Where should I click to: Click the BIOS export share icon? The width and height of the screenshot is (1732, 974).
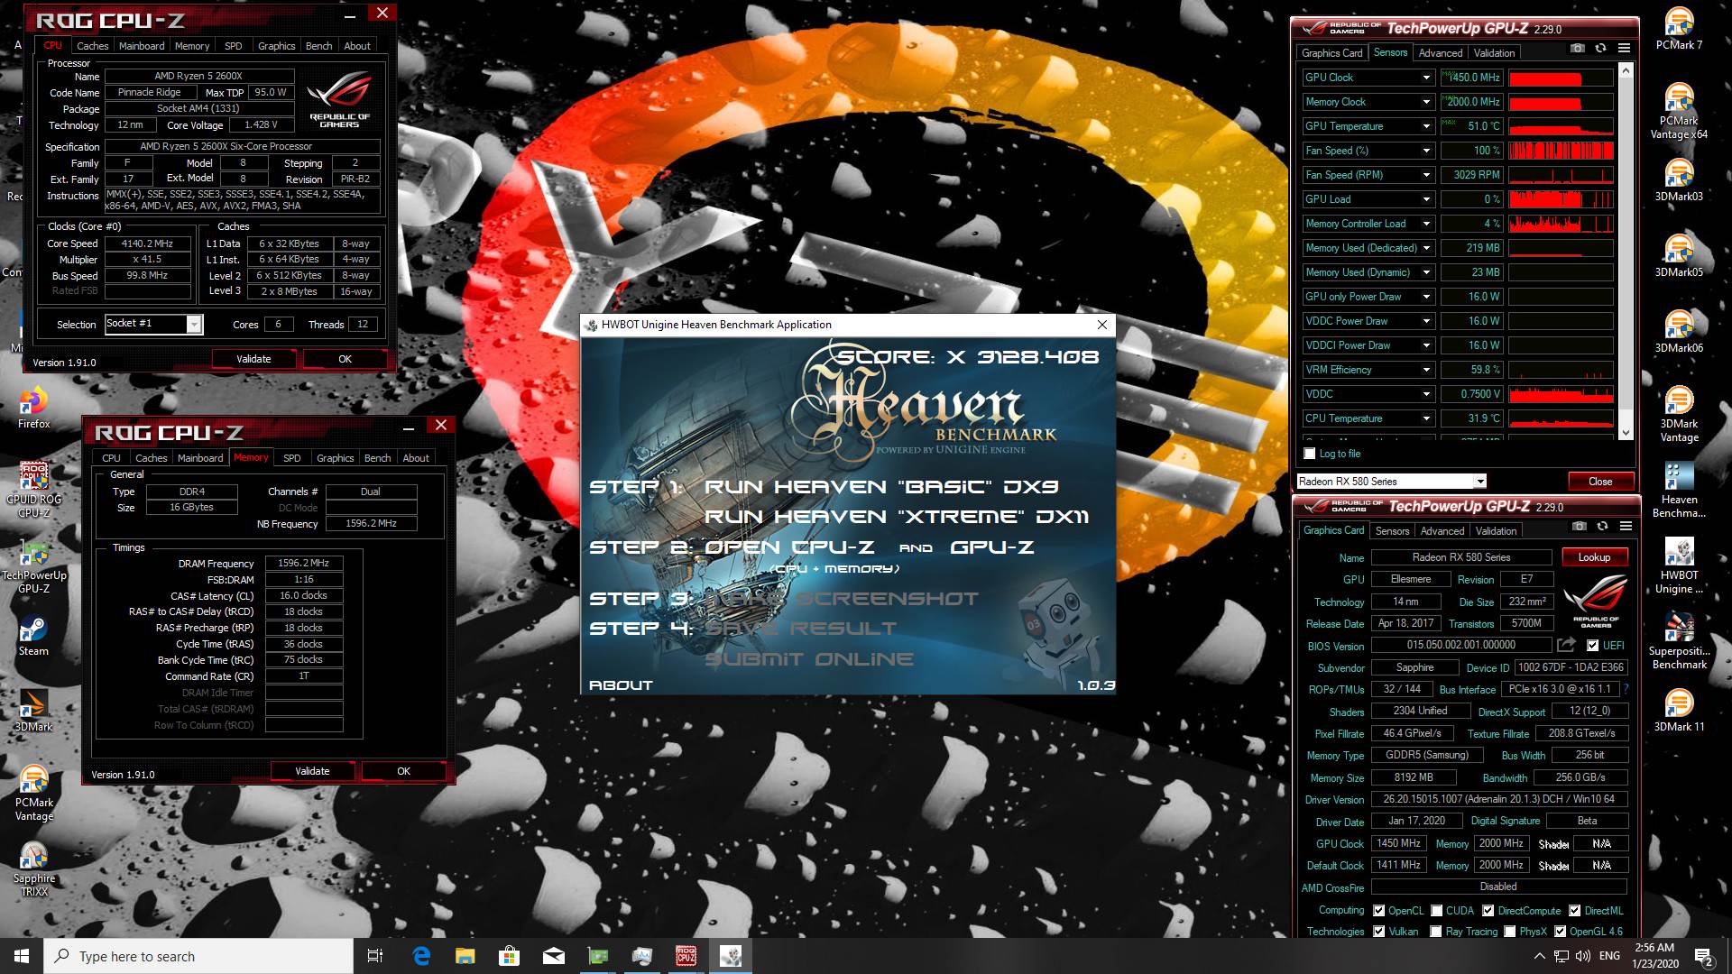pos(1566,645)
